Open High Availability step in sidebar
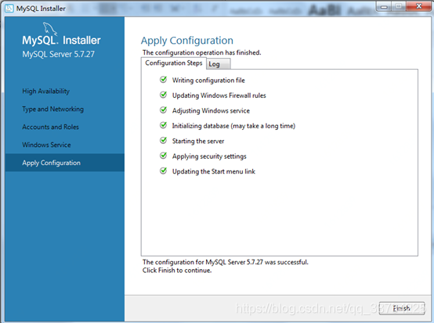The image size is (434, 323). pyautogui.click(x=46, y=92)
